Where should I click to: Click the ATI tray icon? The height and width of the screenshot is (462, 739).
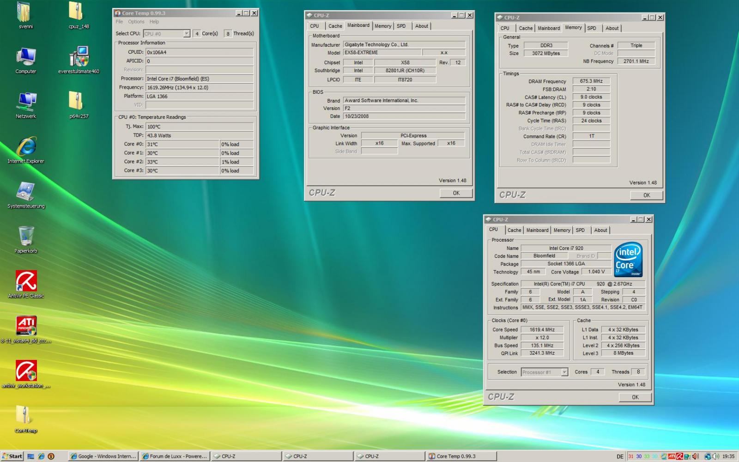pos(671,456)
